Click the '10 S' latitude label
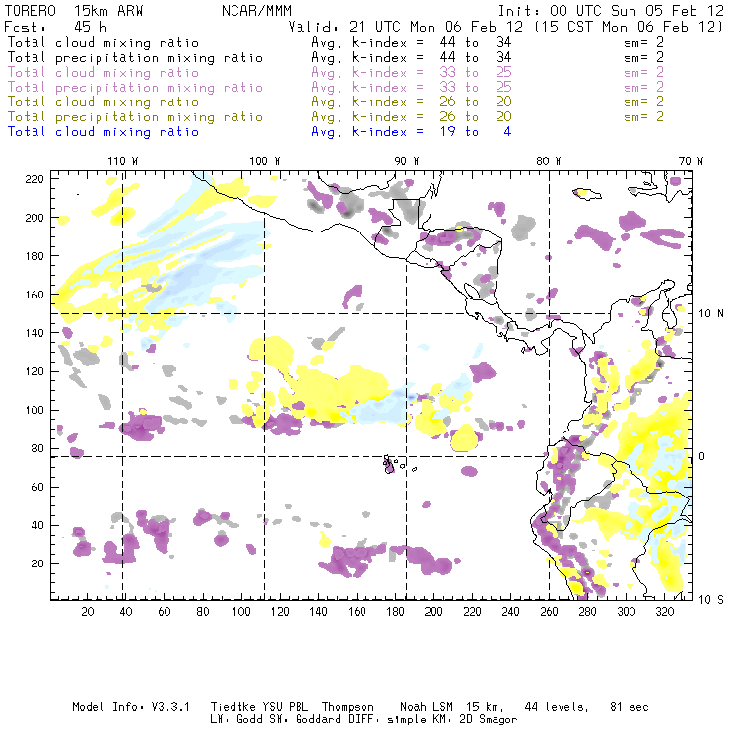729x729 pixels. coord(711,600)
